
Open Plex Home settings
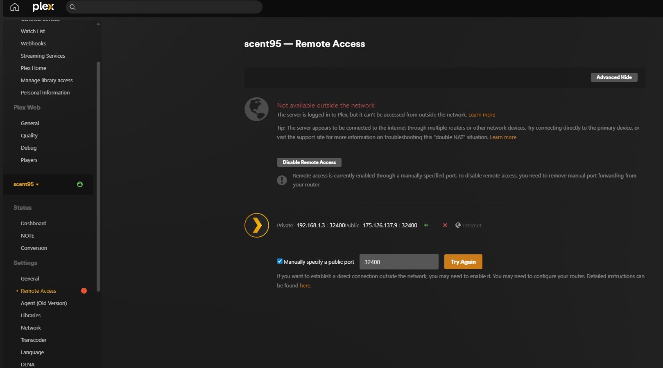coord(33,68)
